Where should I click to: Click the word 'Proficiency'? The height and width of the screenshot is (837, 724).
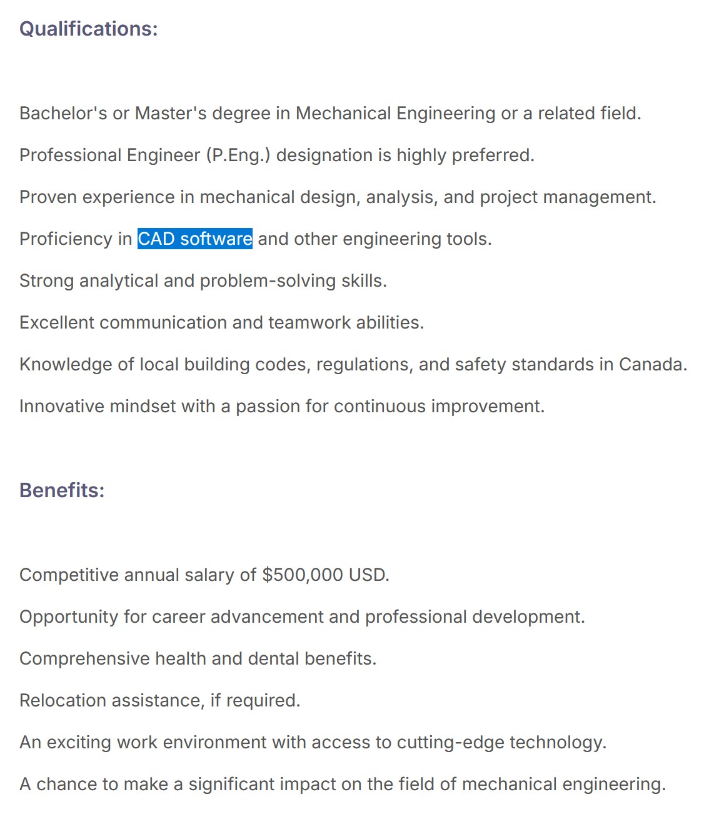click(66, 239)
